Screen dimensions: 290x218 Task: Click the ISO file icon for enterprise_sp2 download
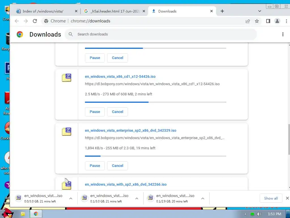click(x=67, y=132)
